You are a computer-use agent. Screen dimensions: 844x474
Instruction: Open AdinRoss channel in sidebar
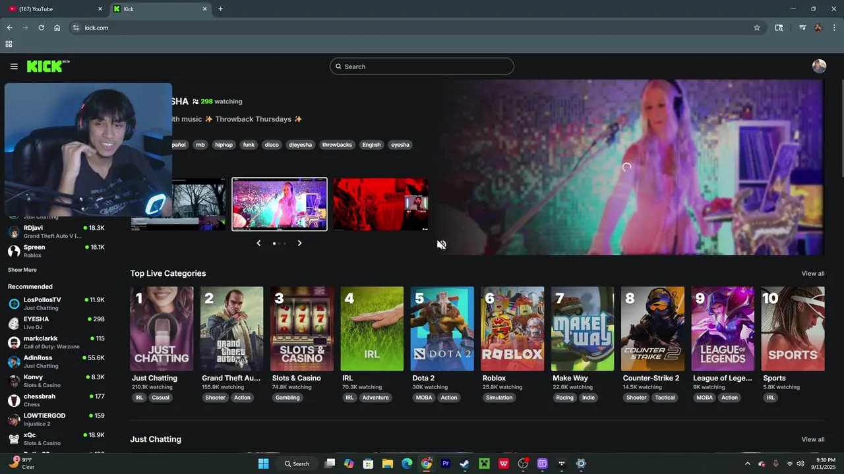[56, 361]
